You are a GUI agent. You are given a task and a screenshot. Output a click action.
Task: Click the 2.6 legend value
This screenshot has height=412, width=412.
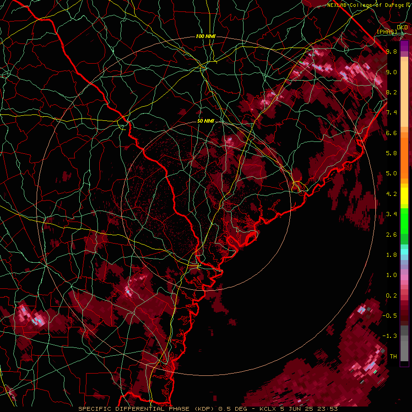[x=391, y=235]
